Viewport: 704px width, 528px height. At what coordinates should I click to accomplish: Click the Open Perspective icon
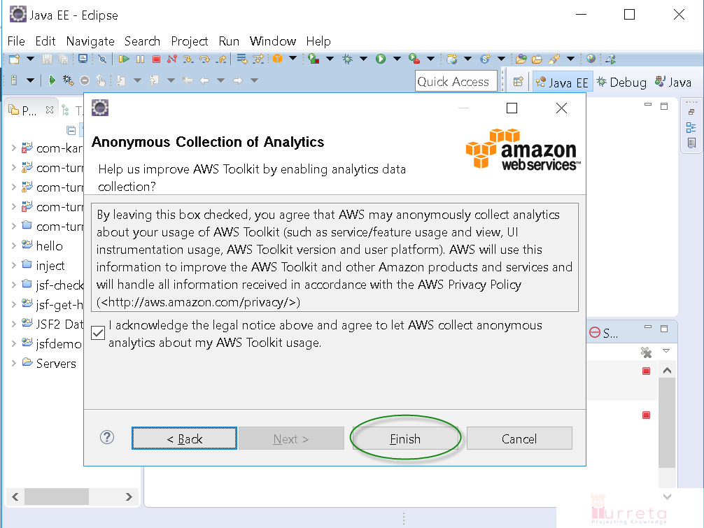(518, 82)
